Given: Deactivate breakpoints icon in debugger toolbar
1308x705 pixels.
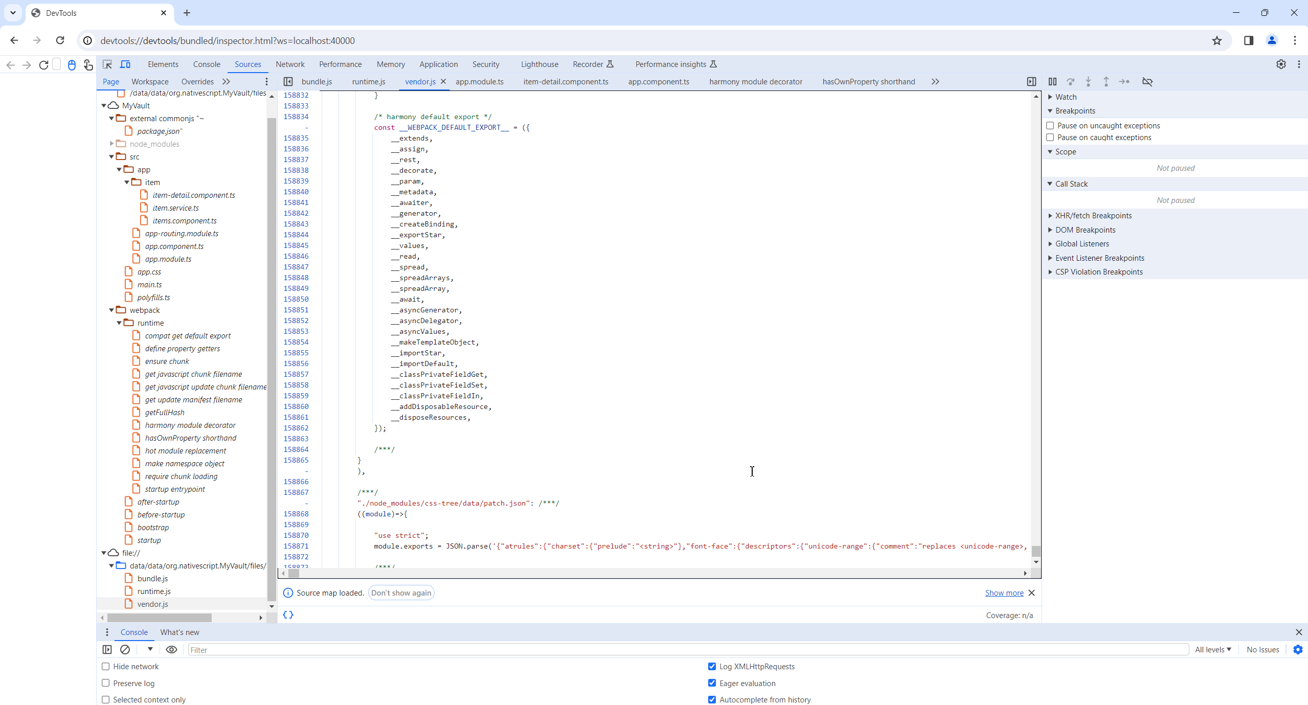Looking at the screenshot, I should 1147,82.
